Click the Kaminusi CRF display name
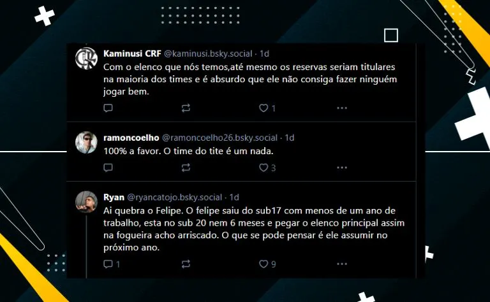This screenshot has height=302, width=490. (132, 54)
